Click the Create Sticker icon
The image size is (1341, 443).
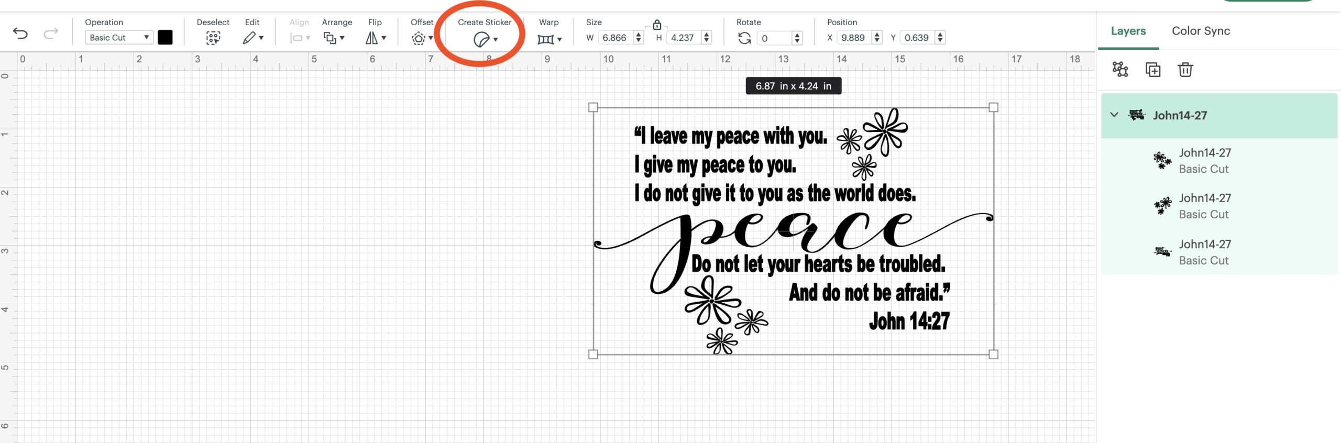pyautogui.click(x=481, y=39)
